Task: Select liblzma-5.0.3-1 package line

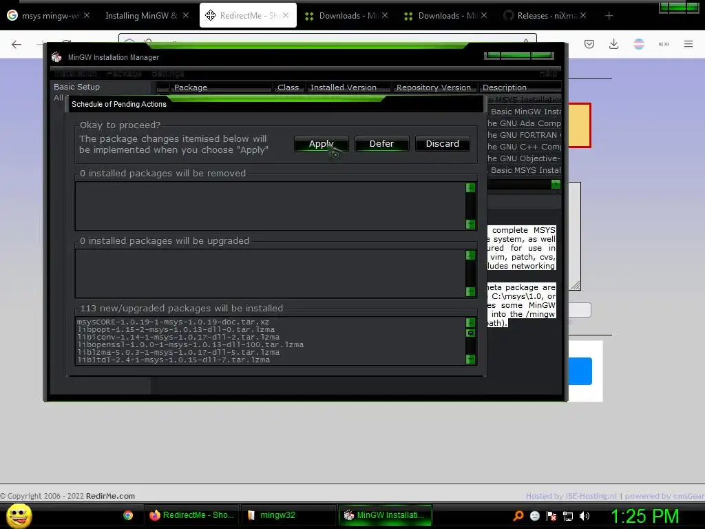Action: pyautogui.click(x=178, y=352)
